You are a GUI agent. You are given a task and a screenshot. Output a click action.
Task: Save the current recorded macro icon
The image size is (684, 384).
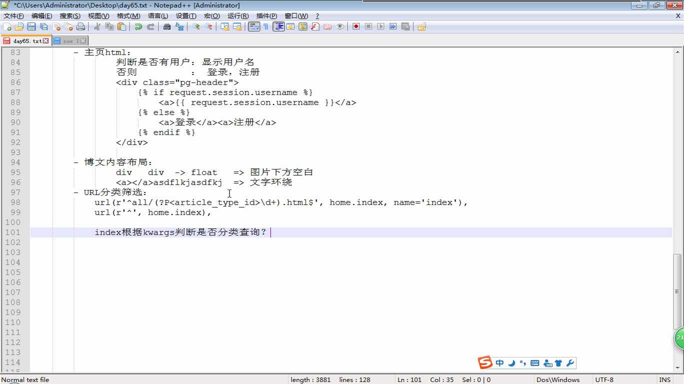tap(405, 26)
